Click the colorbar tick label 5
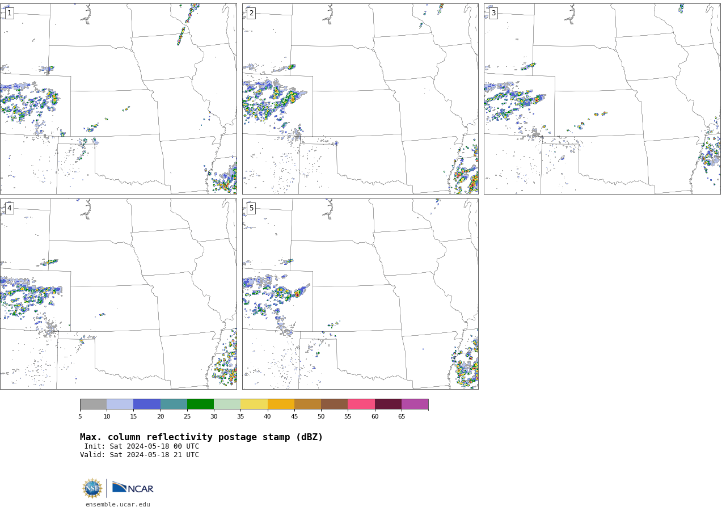726x511 pixels. coord(80,417)
